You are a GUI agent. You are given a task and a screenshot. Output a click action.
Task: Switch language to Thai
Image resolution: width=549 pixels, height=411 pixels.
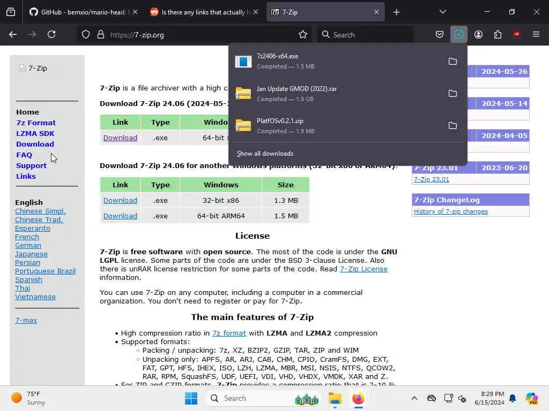(x=23, y=288)
